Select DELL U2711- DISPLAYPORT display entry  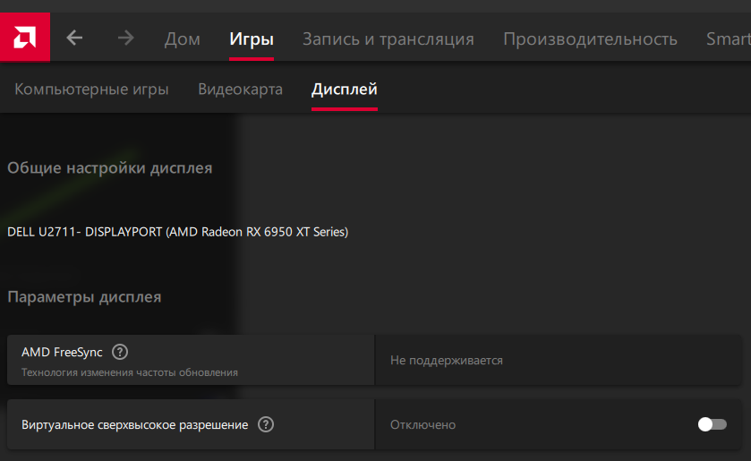point(178,232)
